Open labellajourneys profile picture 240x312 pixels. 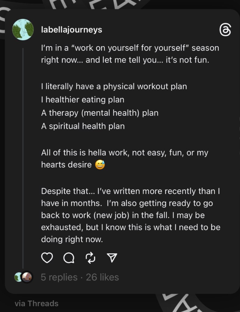(x=23, y=30)
